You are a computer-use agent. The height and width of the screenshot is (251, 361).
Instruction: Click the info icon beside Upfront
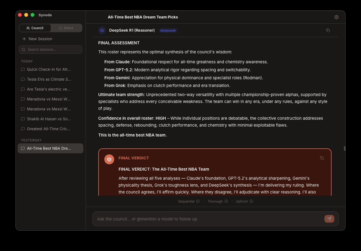pyautogui.click(x=251, y=201)
